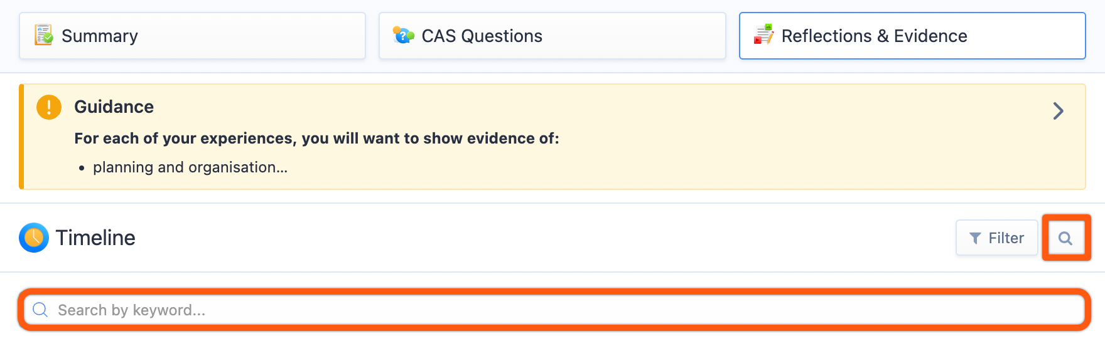Click the Timeline heading
Viewport: 1105px width, 341px height.
(95, 238)
